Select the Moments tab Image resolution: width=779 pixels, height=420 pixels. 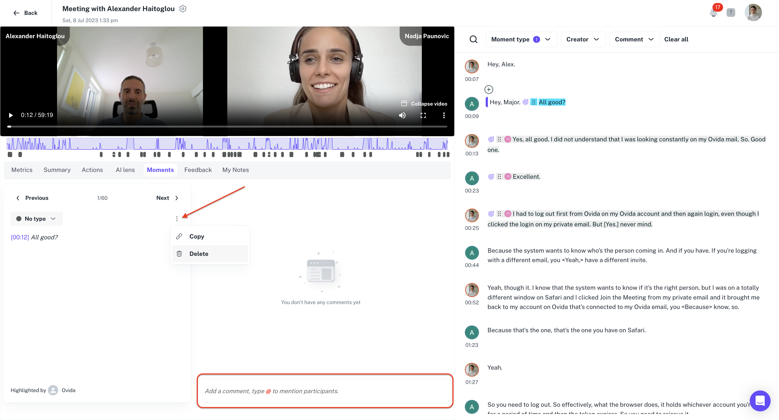tap(160, 170)
